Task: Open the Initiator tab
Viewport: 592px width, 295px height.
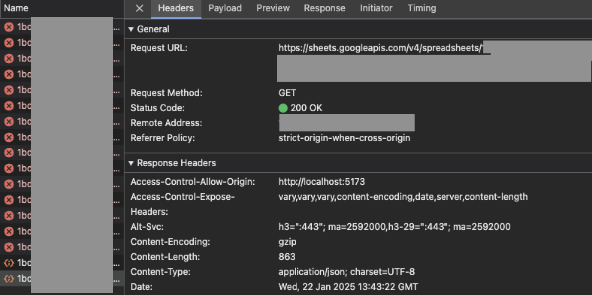Action: pos(376,8)
